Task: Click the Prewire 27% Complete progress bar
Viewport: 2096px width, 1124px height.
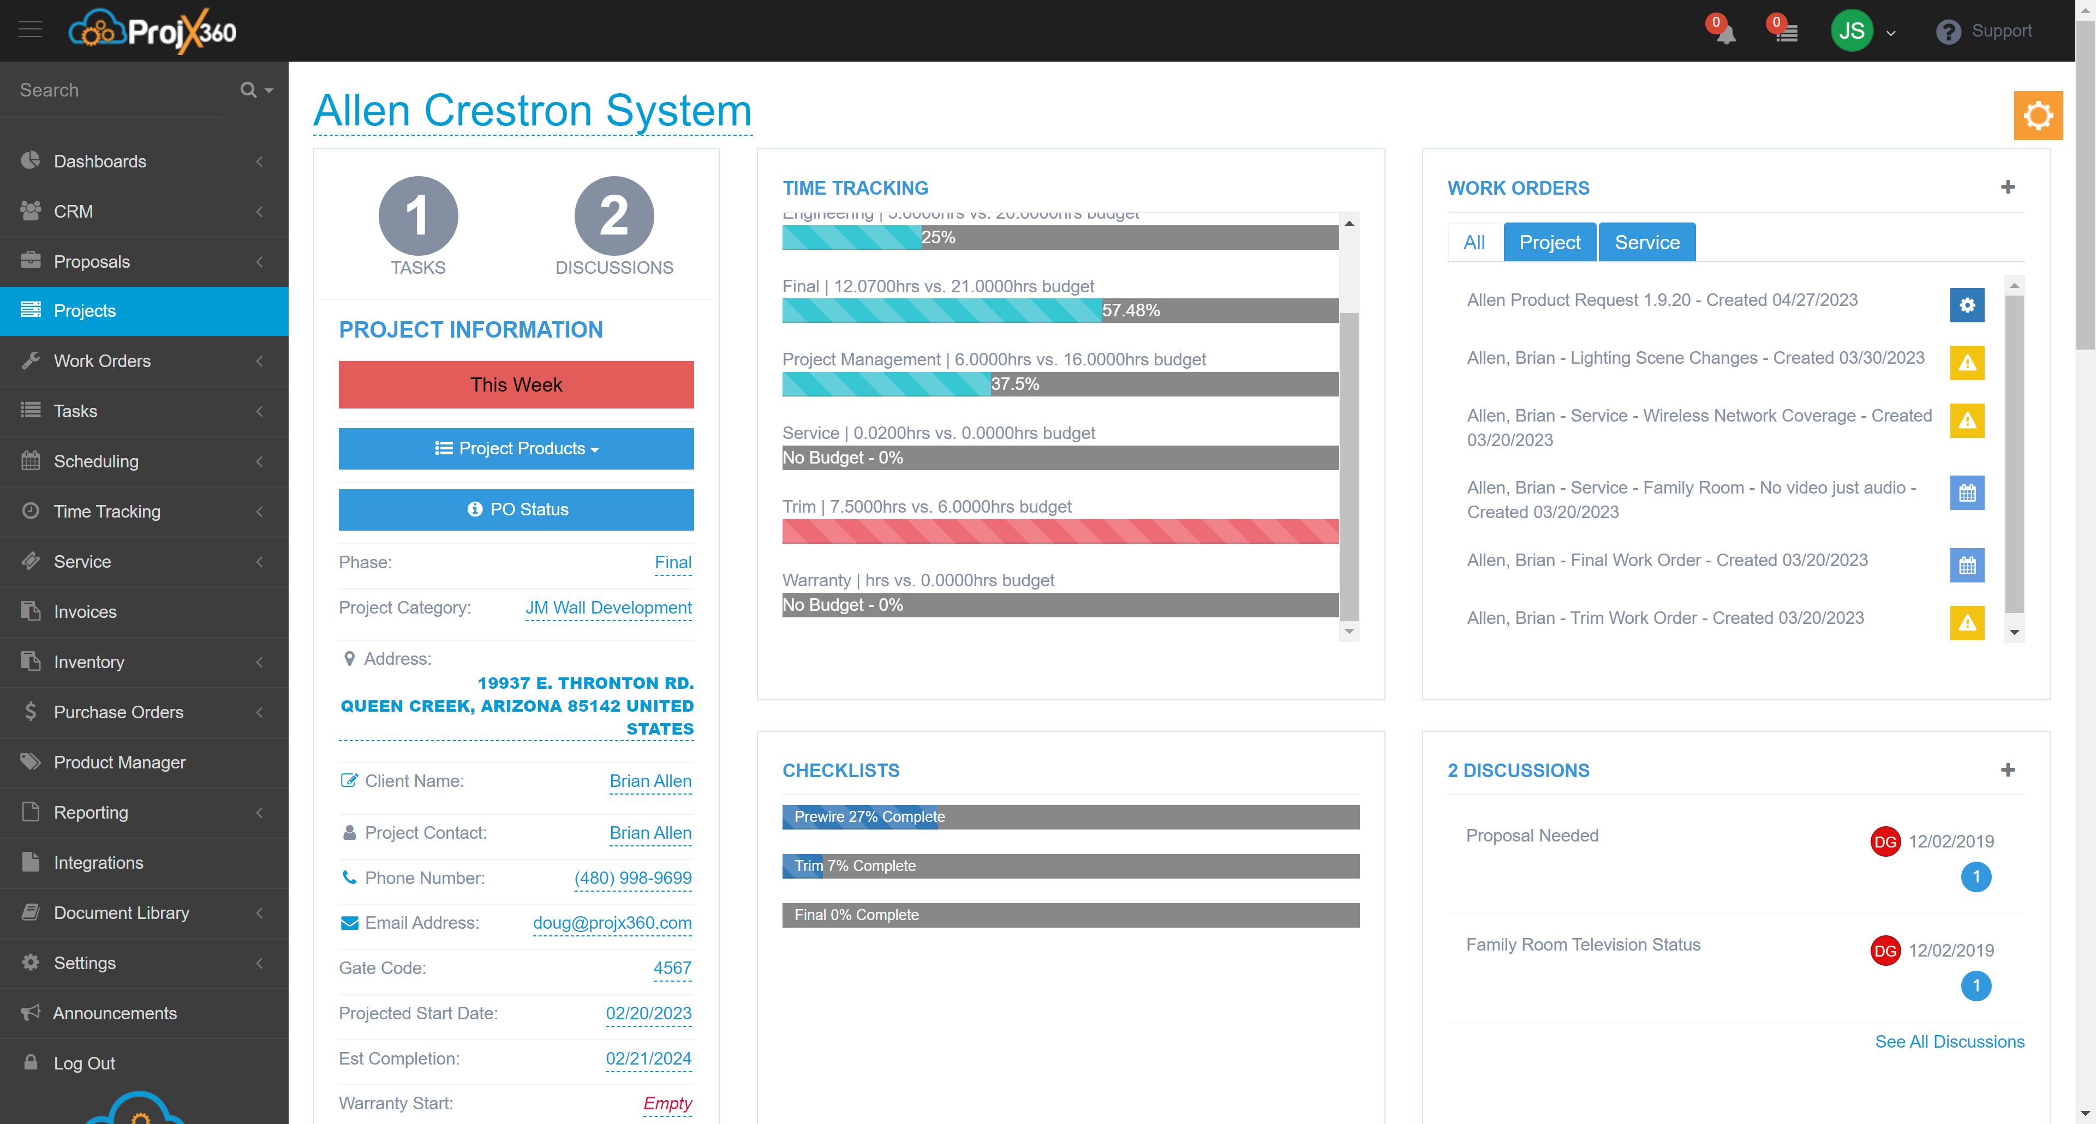Action: tap(1070, 816)
